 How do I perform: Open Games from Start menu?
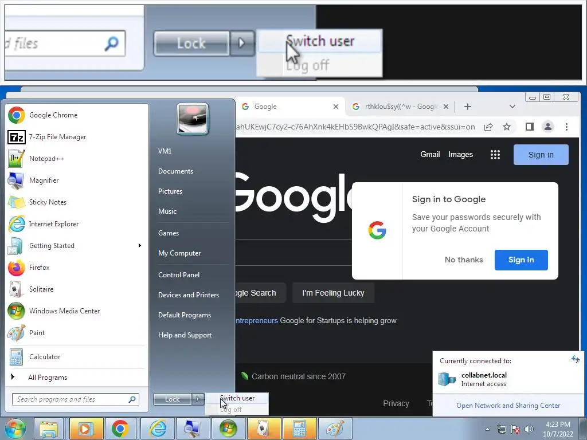tap(169, 233)
